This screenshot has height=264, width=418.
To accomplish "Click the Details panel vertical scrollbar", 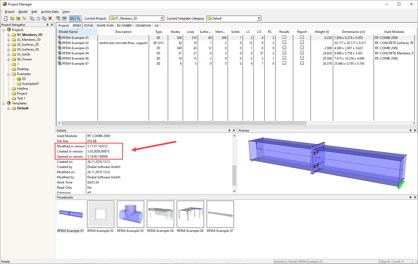I will click(x=234, y=175).
